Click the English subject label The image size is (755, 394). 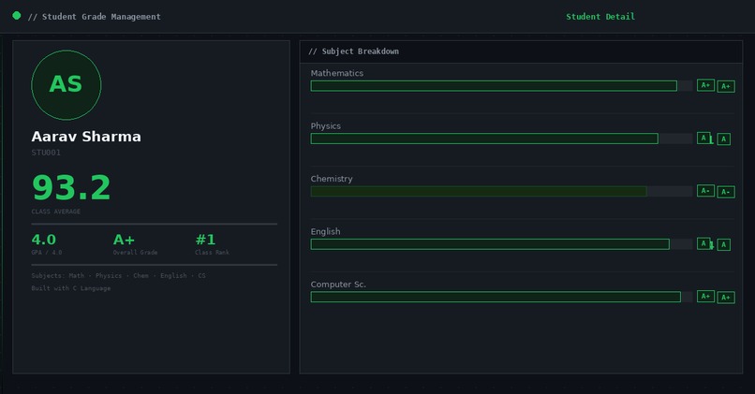coord(325,231)
